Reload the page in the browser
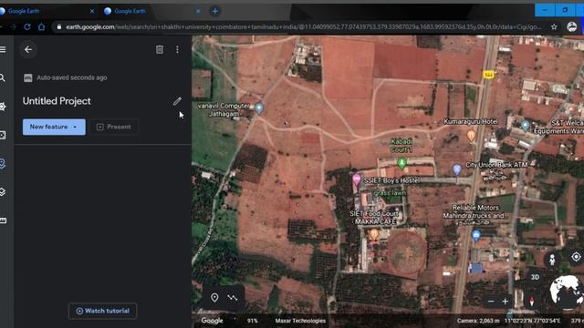This screenshot has height=328, width=584. pos(27,26)
